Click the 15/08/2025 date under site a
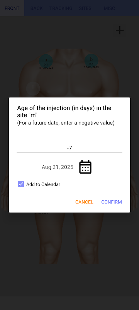 point(46,67)
